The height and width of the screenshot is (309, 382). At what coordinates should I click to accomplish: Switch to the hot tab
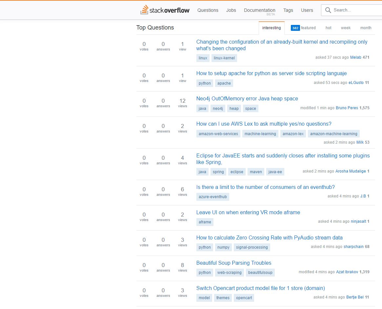[x=328, y=28]
